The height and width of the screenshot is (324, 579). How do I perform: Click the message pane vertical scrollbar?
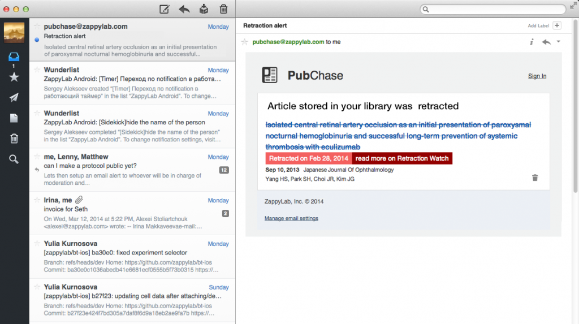pyautogui.click(x=575, y=107)
